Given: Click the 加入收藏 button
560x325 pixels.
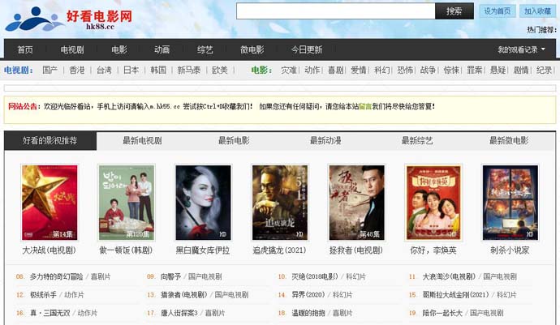Looking at the screenshot, I should pos(537,11).
